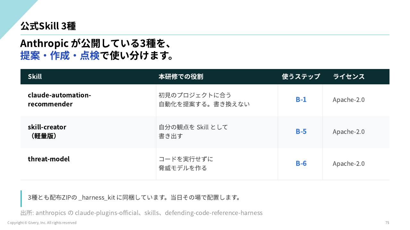
Task: Click the '使うステップ' column header
Action: (x=301, y=77)
